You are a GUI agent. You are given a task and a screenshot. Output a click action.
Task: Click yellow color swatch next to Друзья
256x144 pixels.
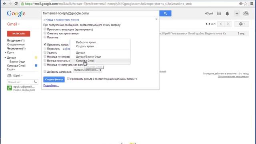36,58
